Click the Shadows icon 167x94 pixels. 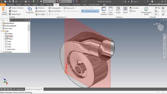[36, 8]
